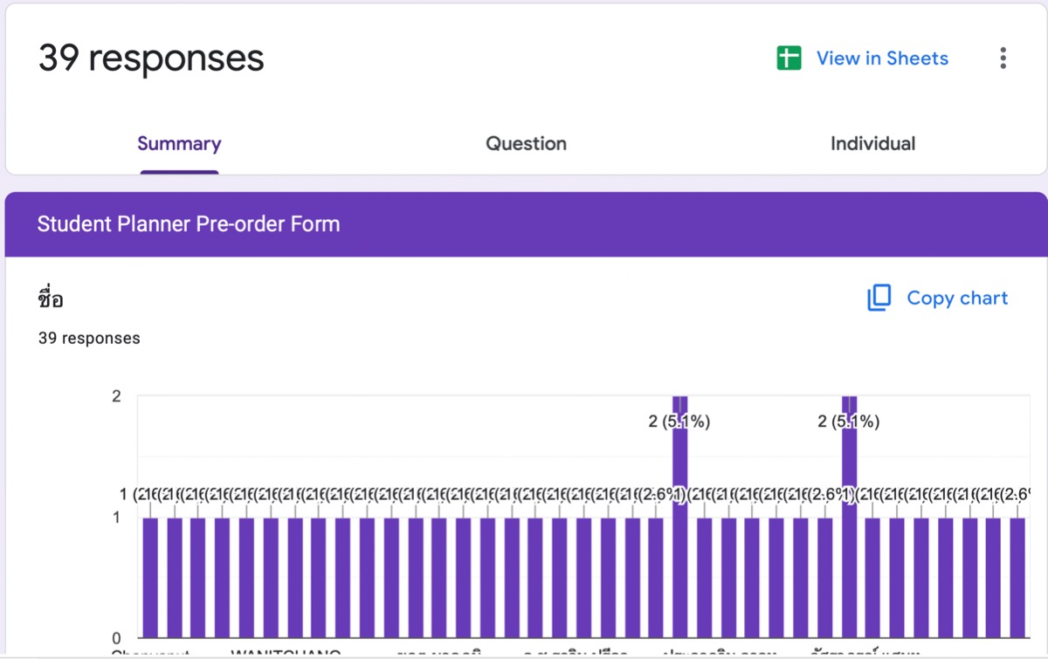
Task: Open the three-dot more options menu
Action: pos(1003,58)
